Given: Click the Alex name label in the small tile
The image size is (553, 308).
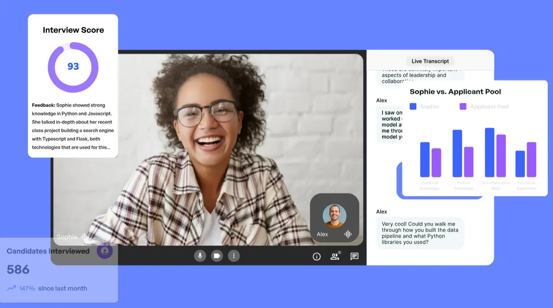Looking at the screenshot, I should click(323, 234).
